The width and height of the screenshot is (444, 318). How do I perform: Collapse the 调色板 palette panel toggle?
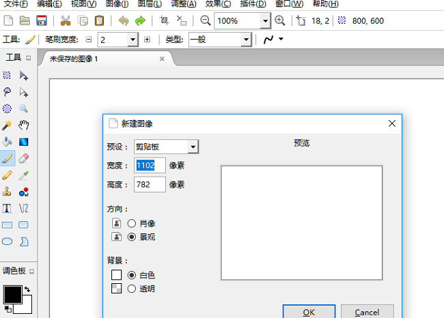tap(31, 272)
